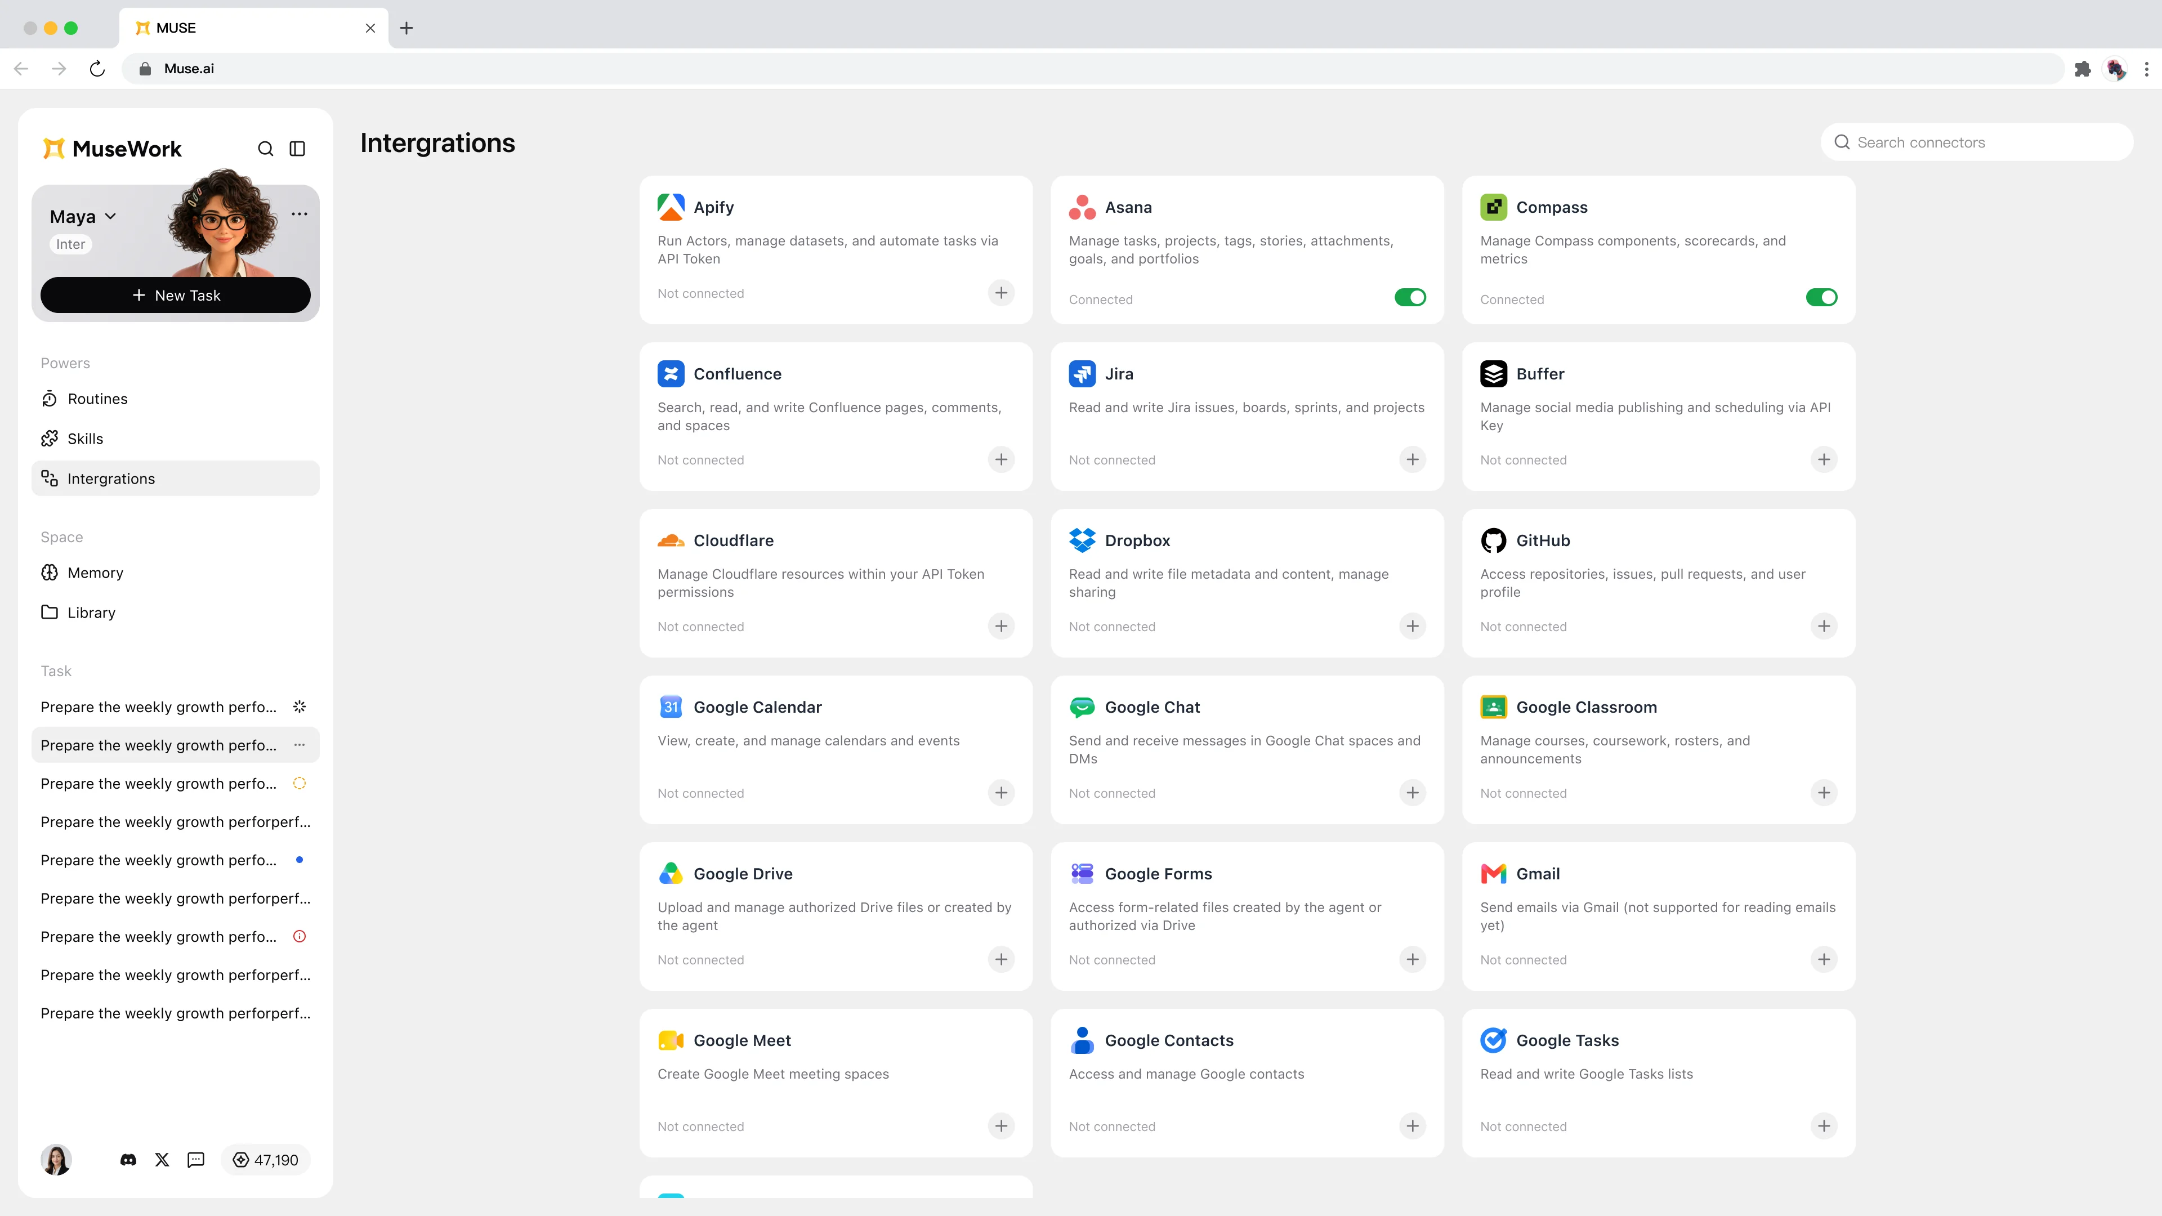Click the Compass logo icon
2162x1216 pixels.
click(1493, 207)
